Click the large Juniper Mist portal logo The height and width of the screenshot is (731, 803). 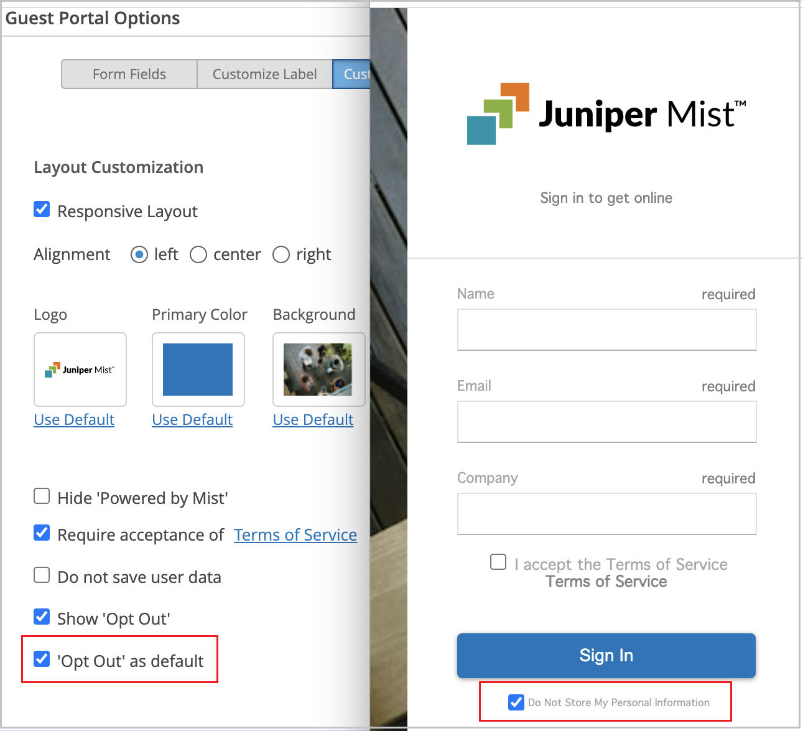(606, 114)
